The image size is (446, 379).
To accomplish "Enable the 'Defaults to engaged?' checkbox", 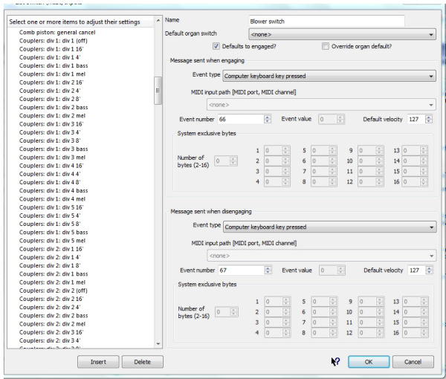I will tap(196, 47).
